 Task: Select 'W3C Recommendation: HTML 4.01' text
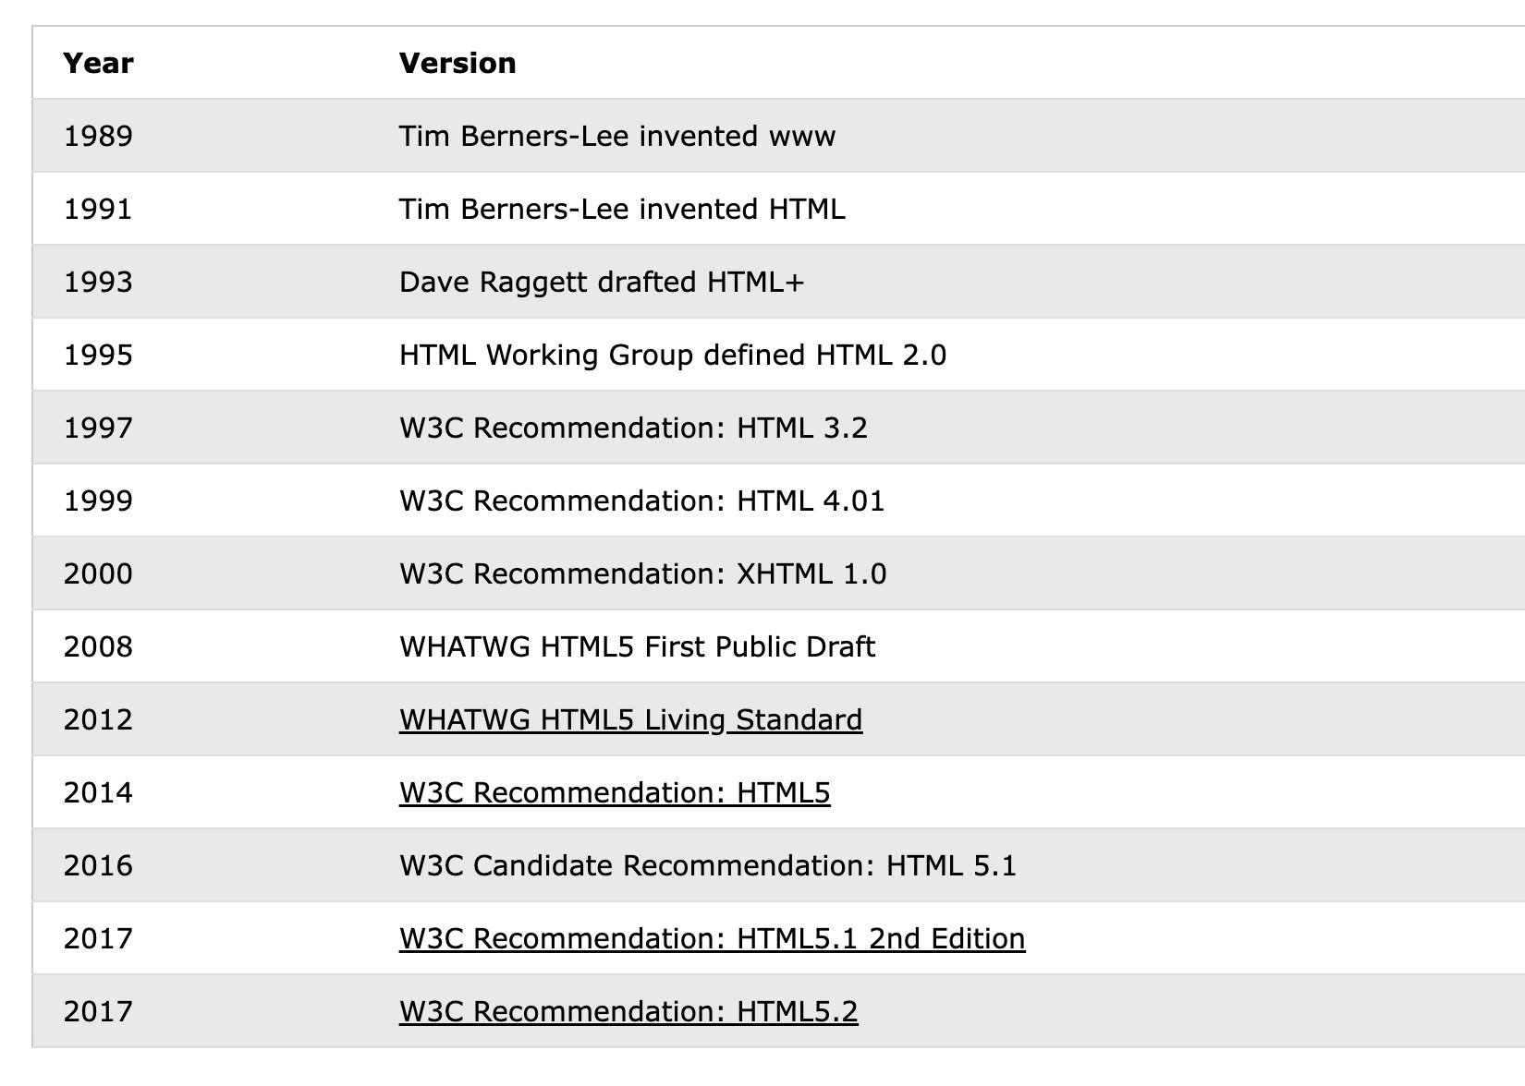[641, 501]
